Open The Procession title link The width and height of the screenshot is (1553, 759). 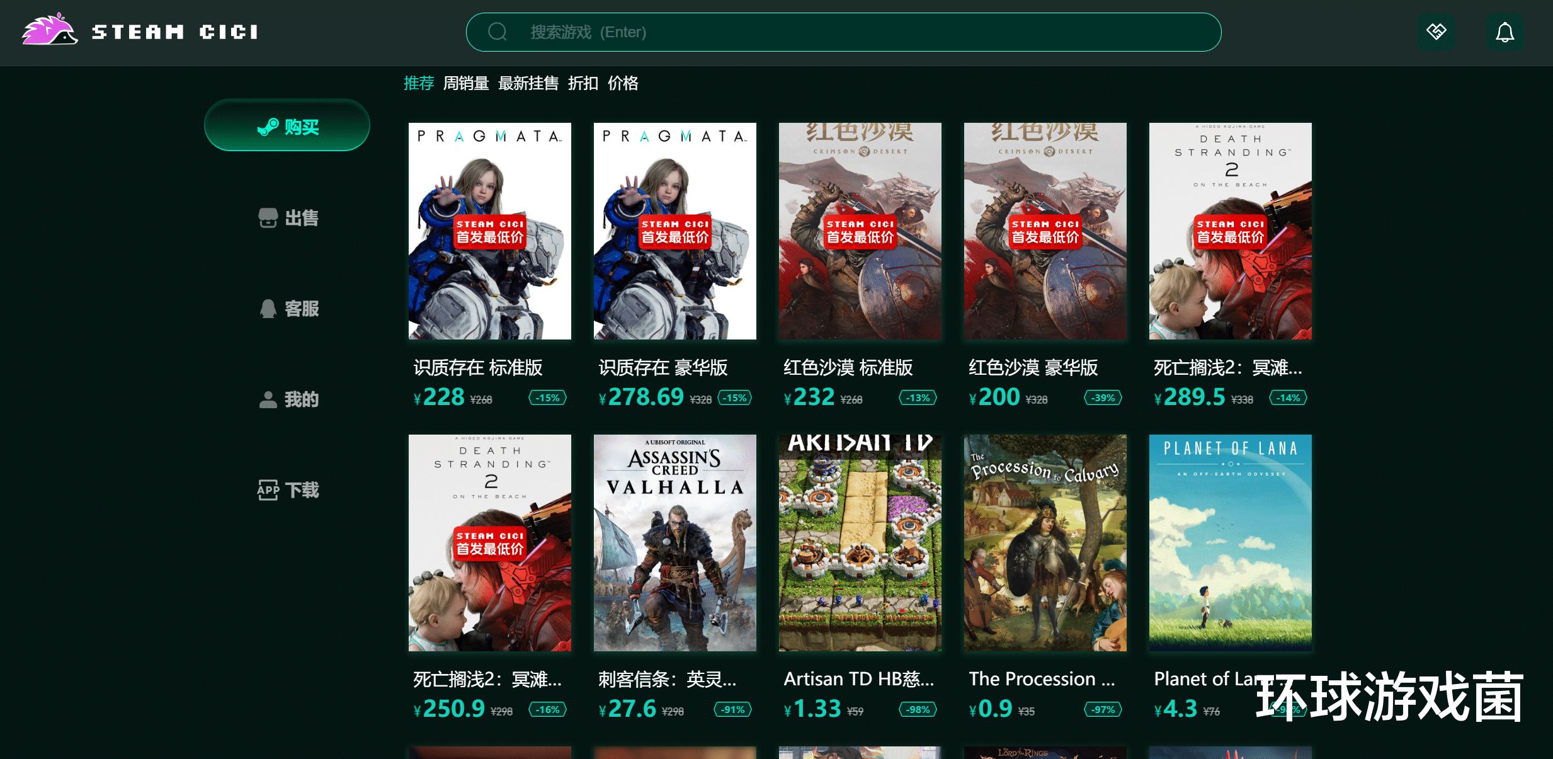[1042, 679]
